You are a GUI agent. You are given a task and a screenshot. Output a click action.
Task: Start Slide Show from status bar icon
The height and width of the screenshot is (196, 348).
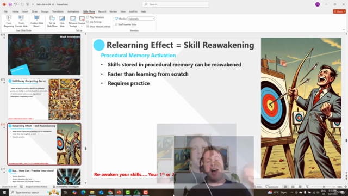click(307, 187)
